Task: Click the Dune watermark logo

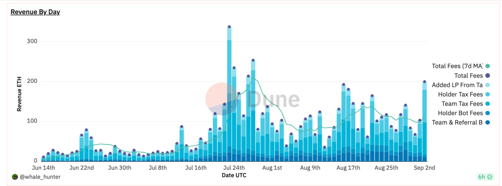Action: pyautogui.click(x=252, y=98)
